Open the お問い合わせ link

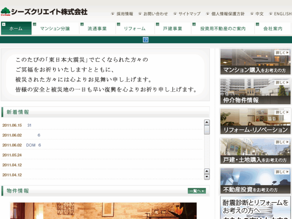point(155,14)
